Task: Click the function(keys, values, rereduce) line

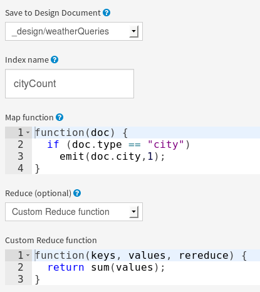Action: click(x=141, y=255)
